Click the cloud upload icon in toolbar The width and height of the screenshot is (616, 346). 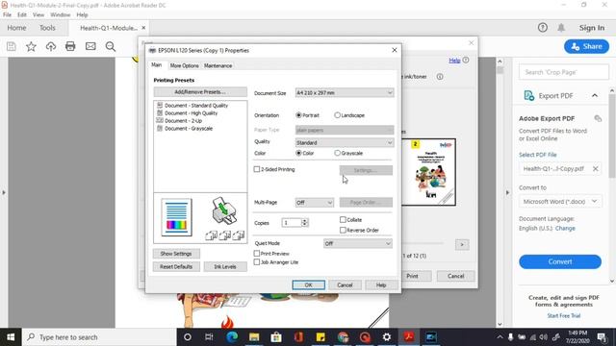coord(51,46)
